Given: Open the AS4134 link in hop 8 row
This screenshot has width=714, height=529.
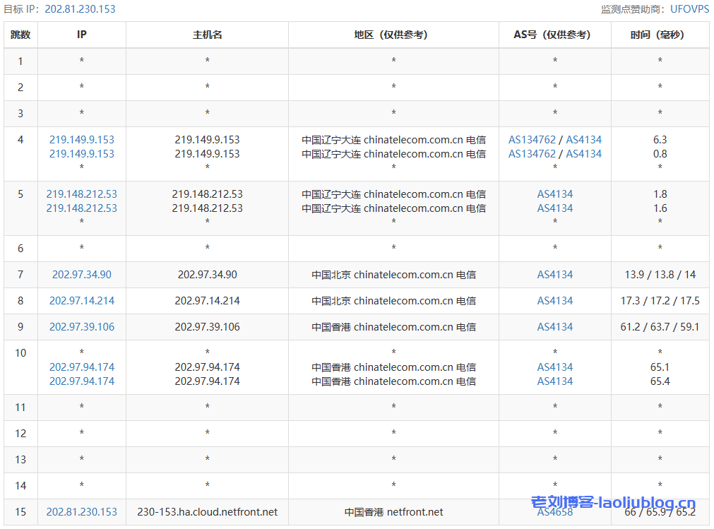Looking at the screenshot, I should (x=554, y=301).
